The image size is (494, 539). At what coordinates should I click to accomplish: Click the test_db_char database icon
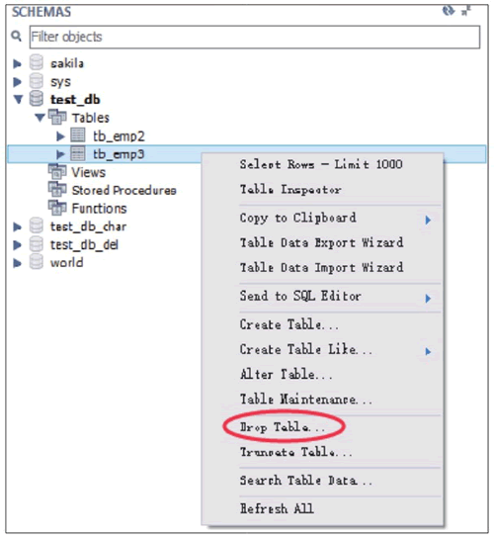(x=36, y=226)
